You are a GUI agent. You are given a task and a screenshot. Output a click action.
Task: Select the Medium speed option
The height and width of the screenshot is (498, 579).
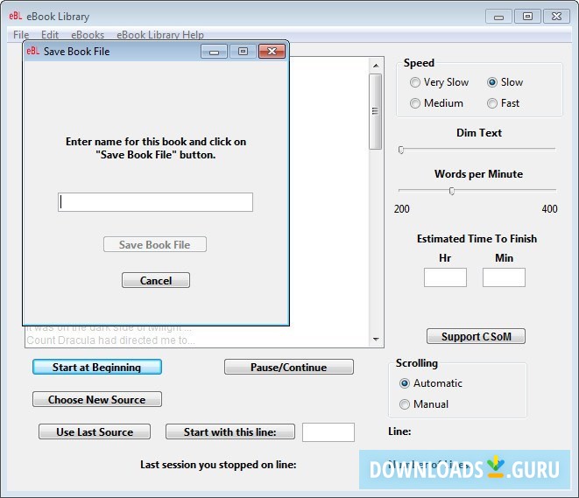436,103
